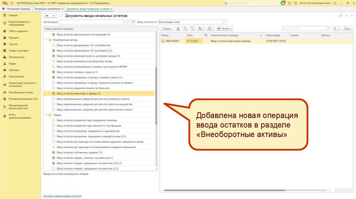Image resolution: width=356 pixels, height=199 pixels.
Task: Open the history clock icon
Action: click(289, 3)
